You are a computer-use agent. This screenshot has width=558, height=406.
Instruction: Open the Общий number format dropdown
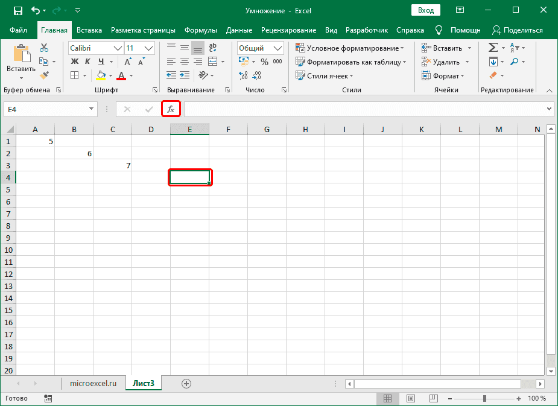click(x=277, y=48)
